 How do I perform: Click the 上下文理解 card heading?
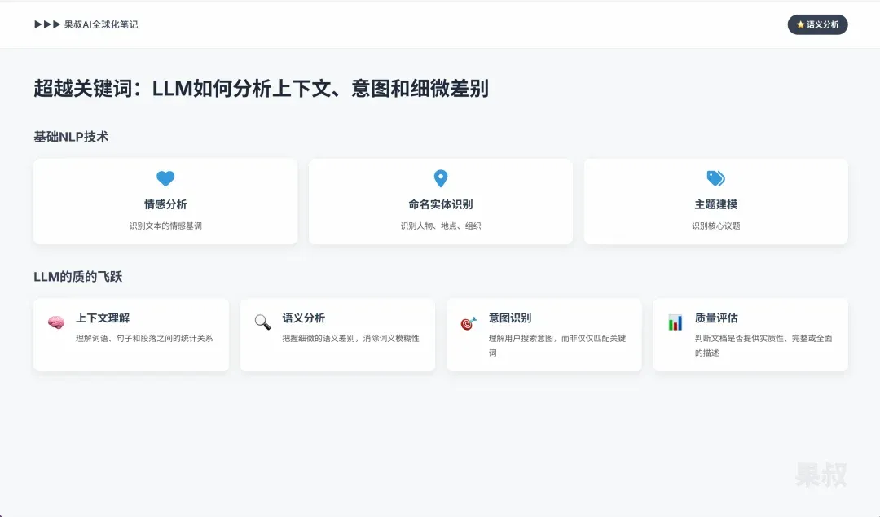pos(103,318)
